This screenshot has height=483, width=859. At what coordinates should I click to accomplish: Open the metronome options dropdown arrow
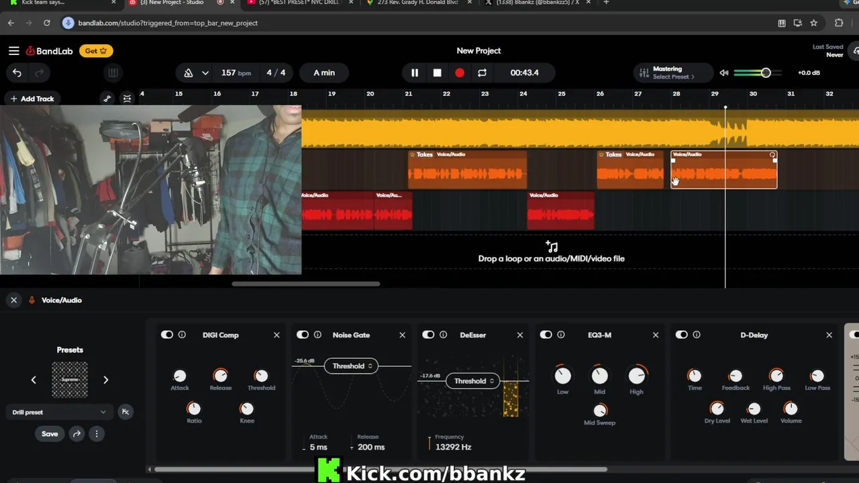click(x=205, y=72)
